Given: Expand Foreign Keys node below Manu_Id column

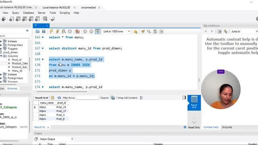Looking at the screenshot, I should click(1, 78).
